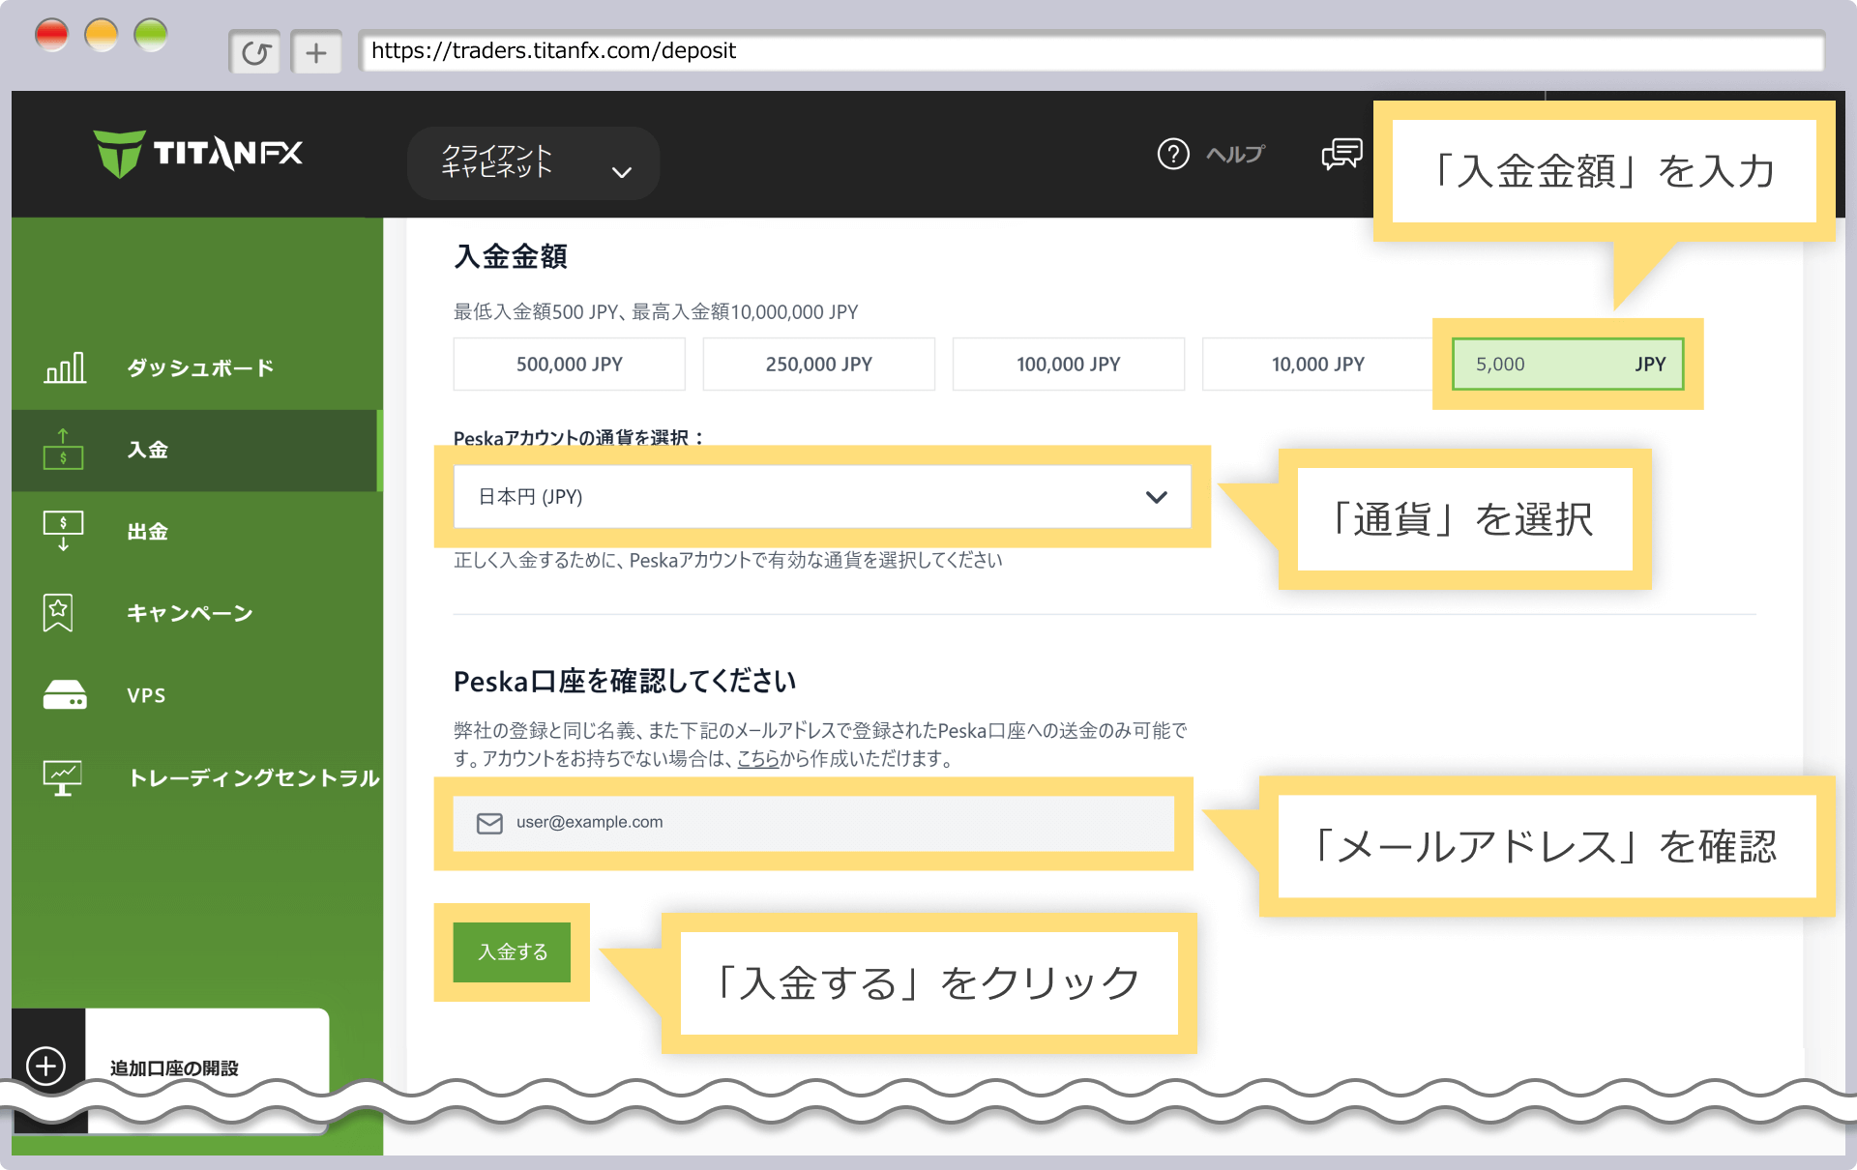
Task: Click the 入金金額 heading text
Action: click(511, 256)
